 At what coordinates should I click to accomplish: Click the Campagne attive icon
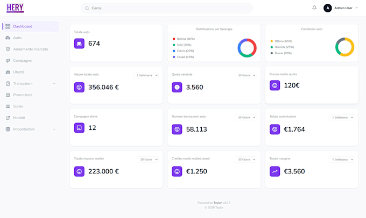(79, 128)
